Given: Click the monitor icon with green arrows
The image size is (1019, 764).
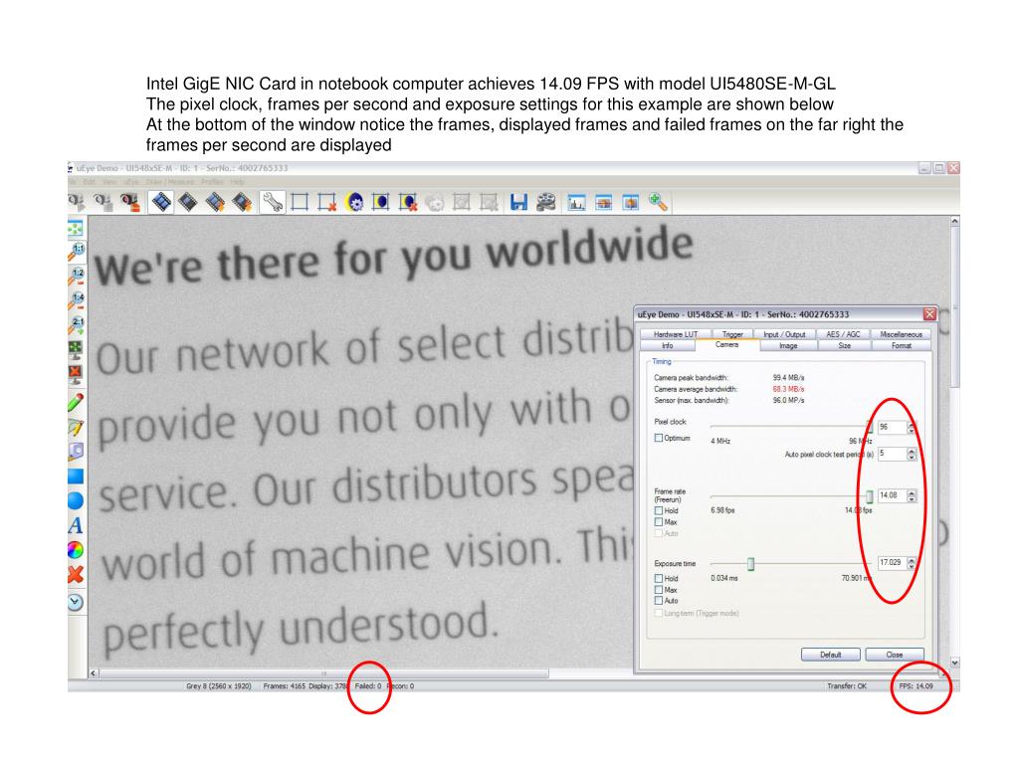Looking at the screenshot, I should pos(76,350).
